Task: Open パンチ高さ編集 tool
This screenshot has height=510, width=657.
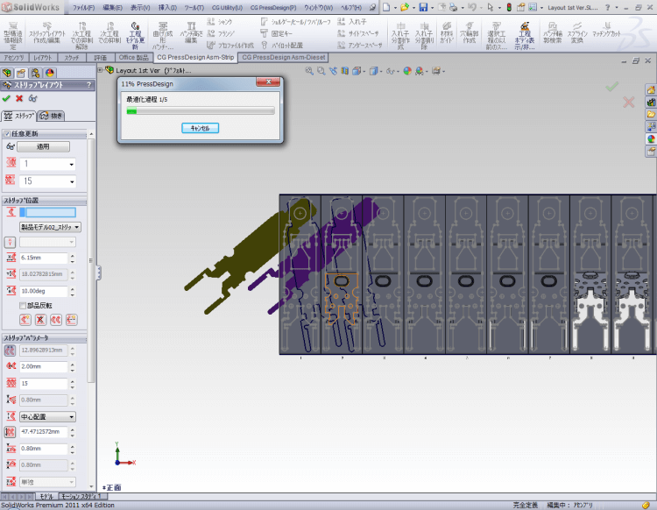Action: point(191,33)
